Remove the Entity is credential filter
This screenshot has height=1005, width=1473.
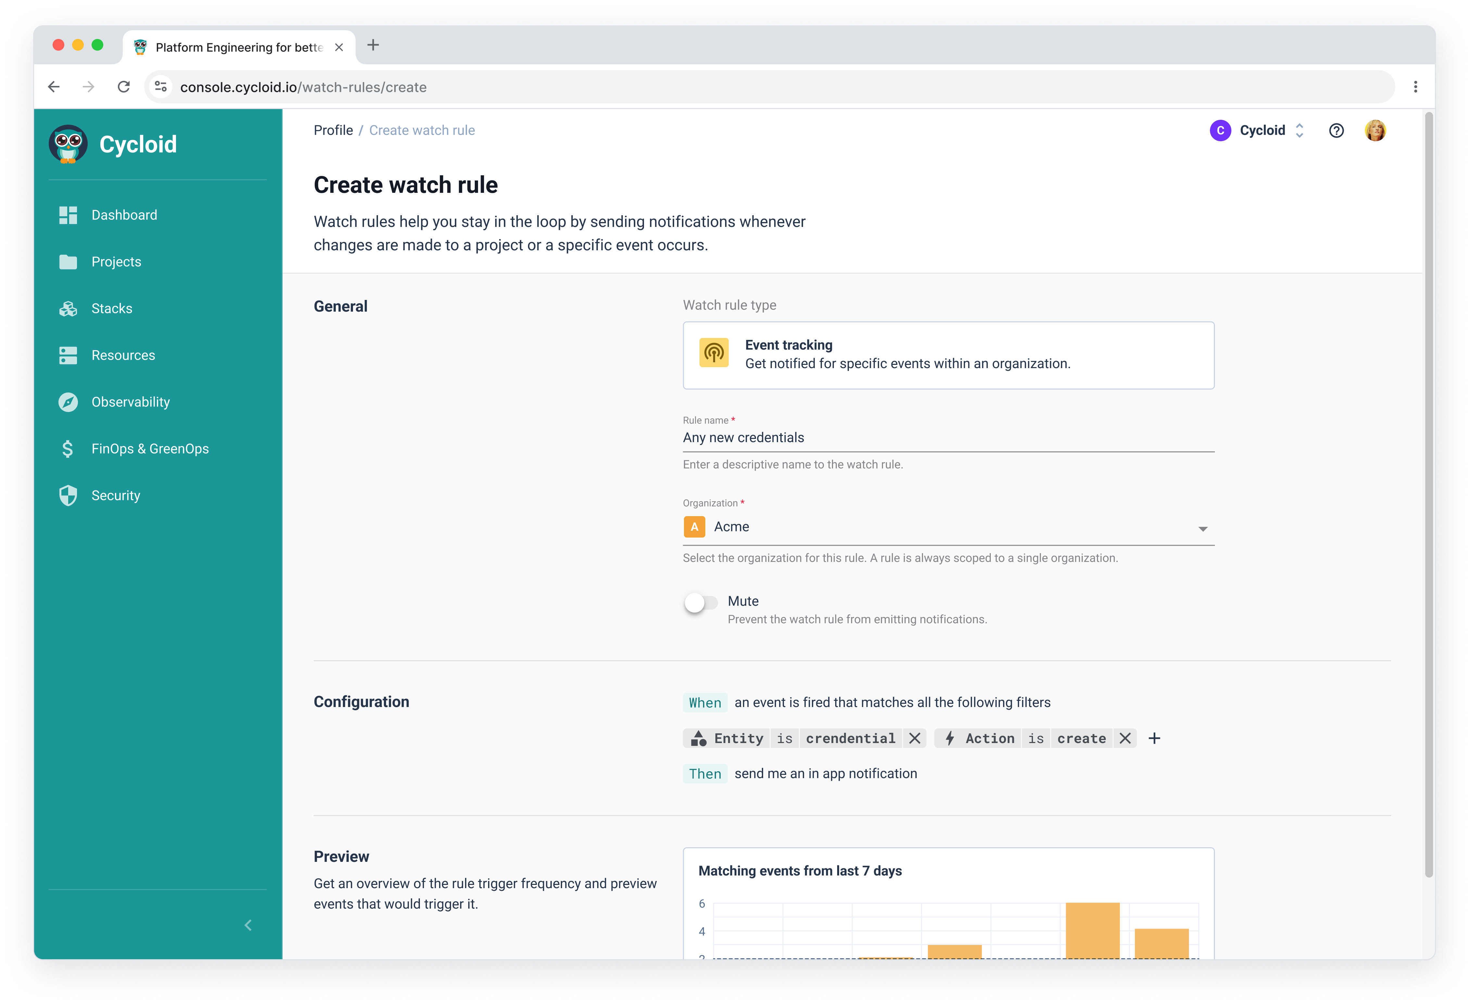(x=914, y=738)
